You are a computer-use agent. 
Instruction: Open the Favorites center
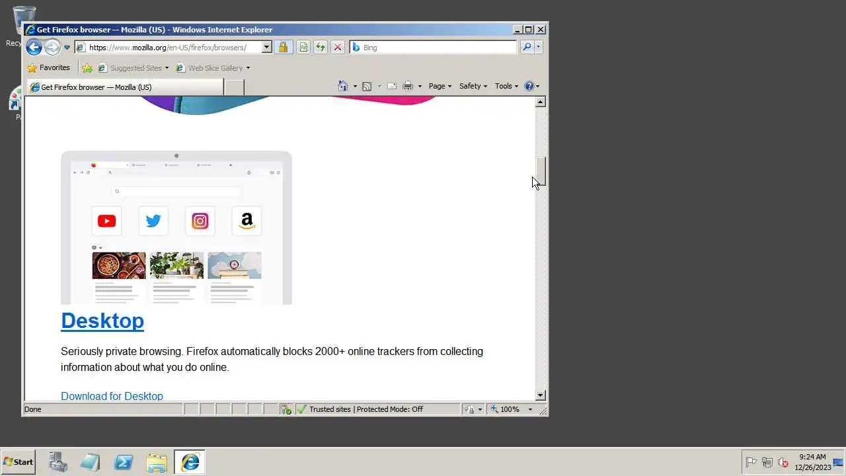tap(48, 67)
